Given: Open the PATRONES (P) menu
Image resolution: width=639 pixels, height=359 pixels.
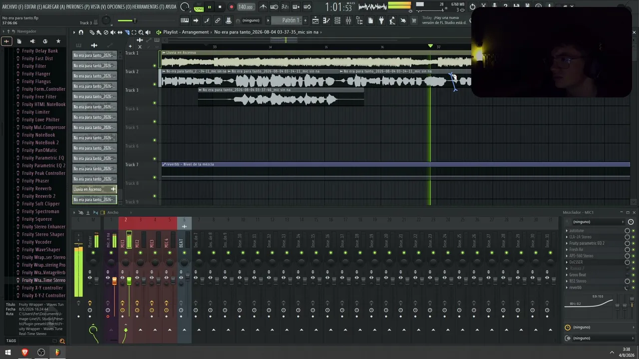Looking at the screenshot, I should coord(78,7).
